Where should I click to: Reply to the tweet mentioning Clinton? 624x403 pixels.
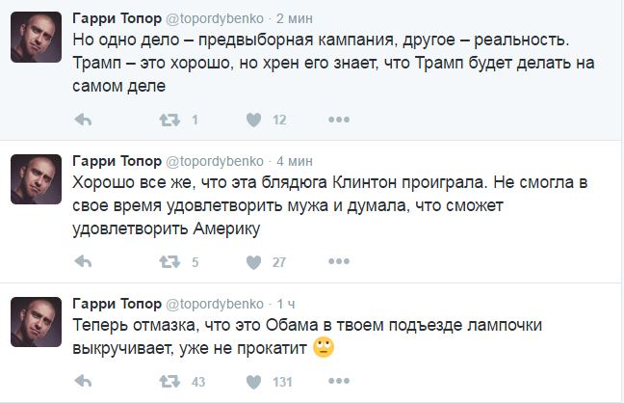pyautogui.click(x=83, y=261)
